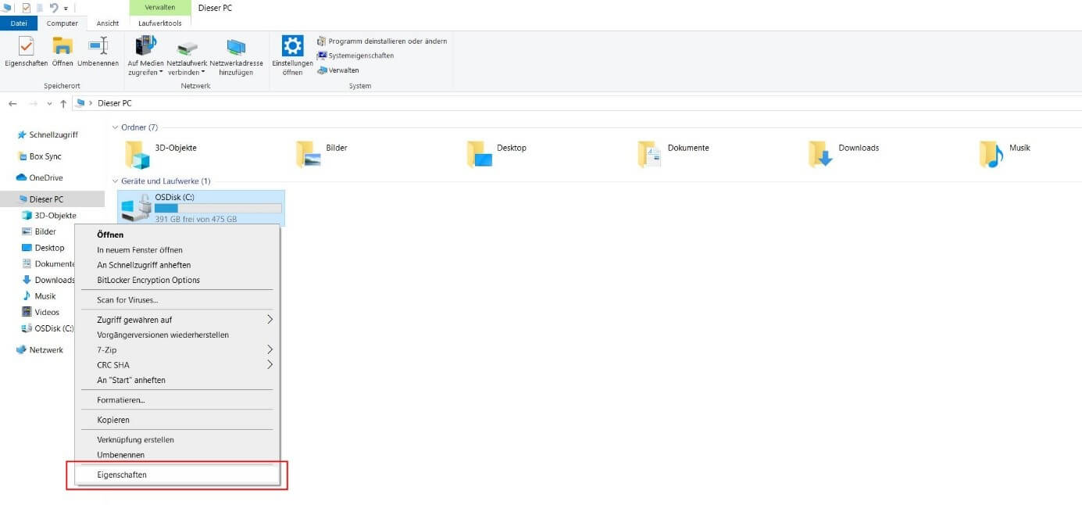Choose Umbenennen in context menu
This screenshot has height=505, width=1082.
(177, 455)
